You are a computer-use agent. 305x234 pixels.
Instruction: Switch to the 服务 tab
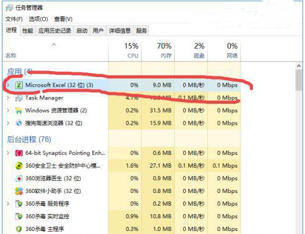click(x=142, y=31)
